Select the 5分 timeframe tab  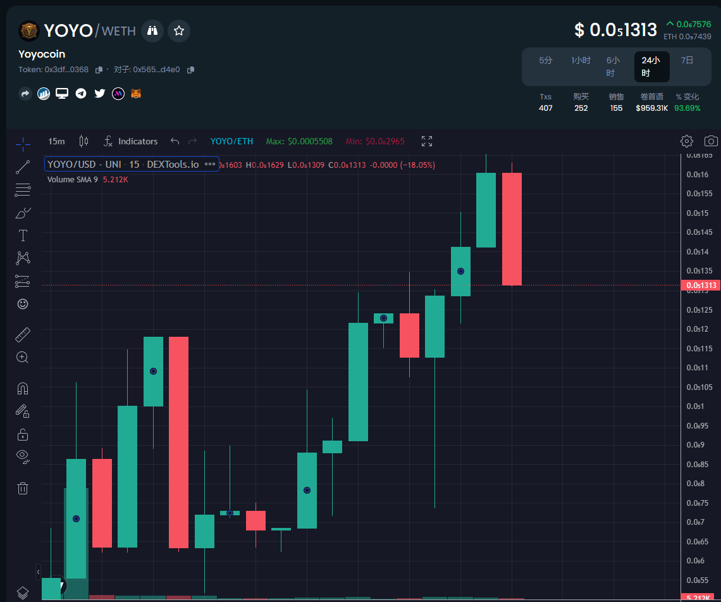tap(545, 60)
